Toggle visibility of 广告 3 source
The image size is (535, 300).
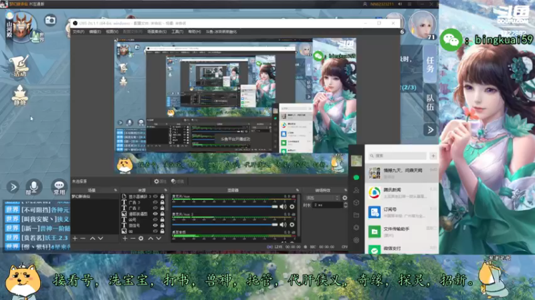coord(156,203)
